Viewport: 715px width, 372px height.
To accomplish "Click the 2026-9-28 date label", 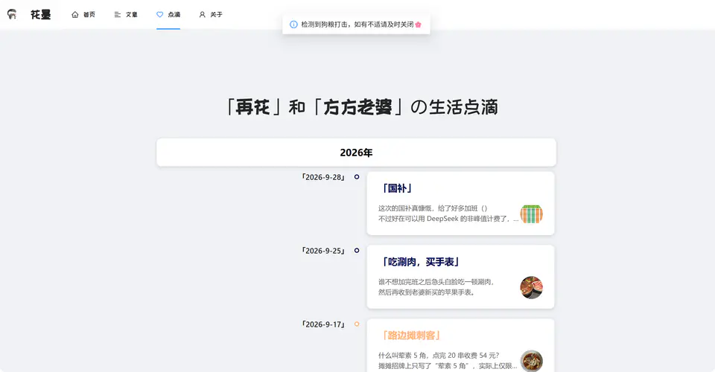I will 323,177.
